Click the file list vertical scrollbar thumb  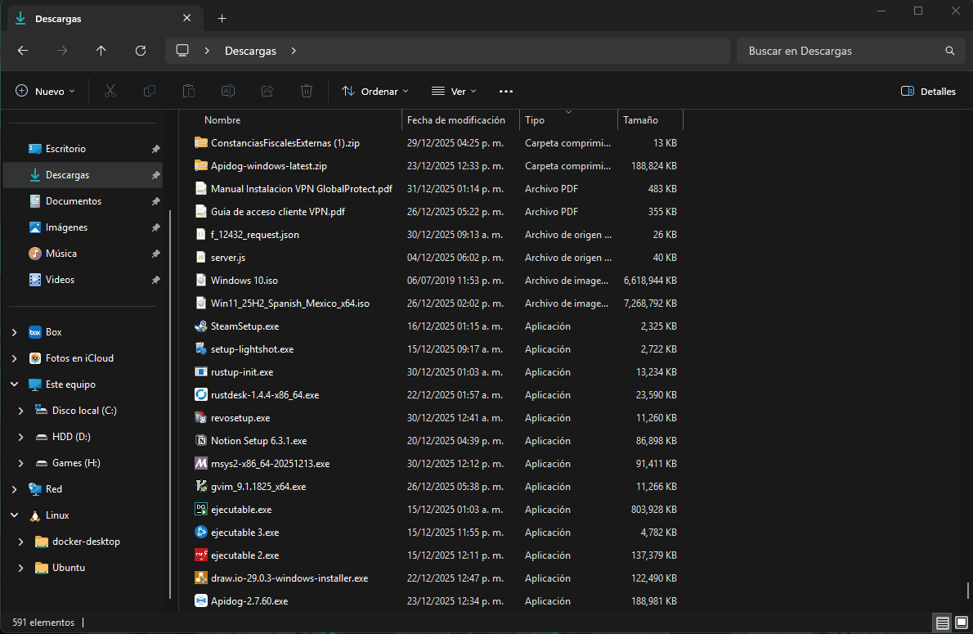coord(967,591)
